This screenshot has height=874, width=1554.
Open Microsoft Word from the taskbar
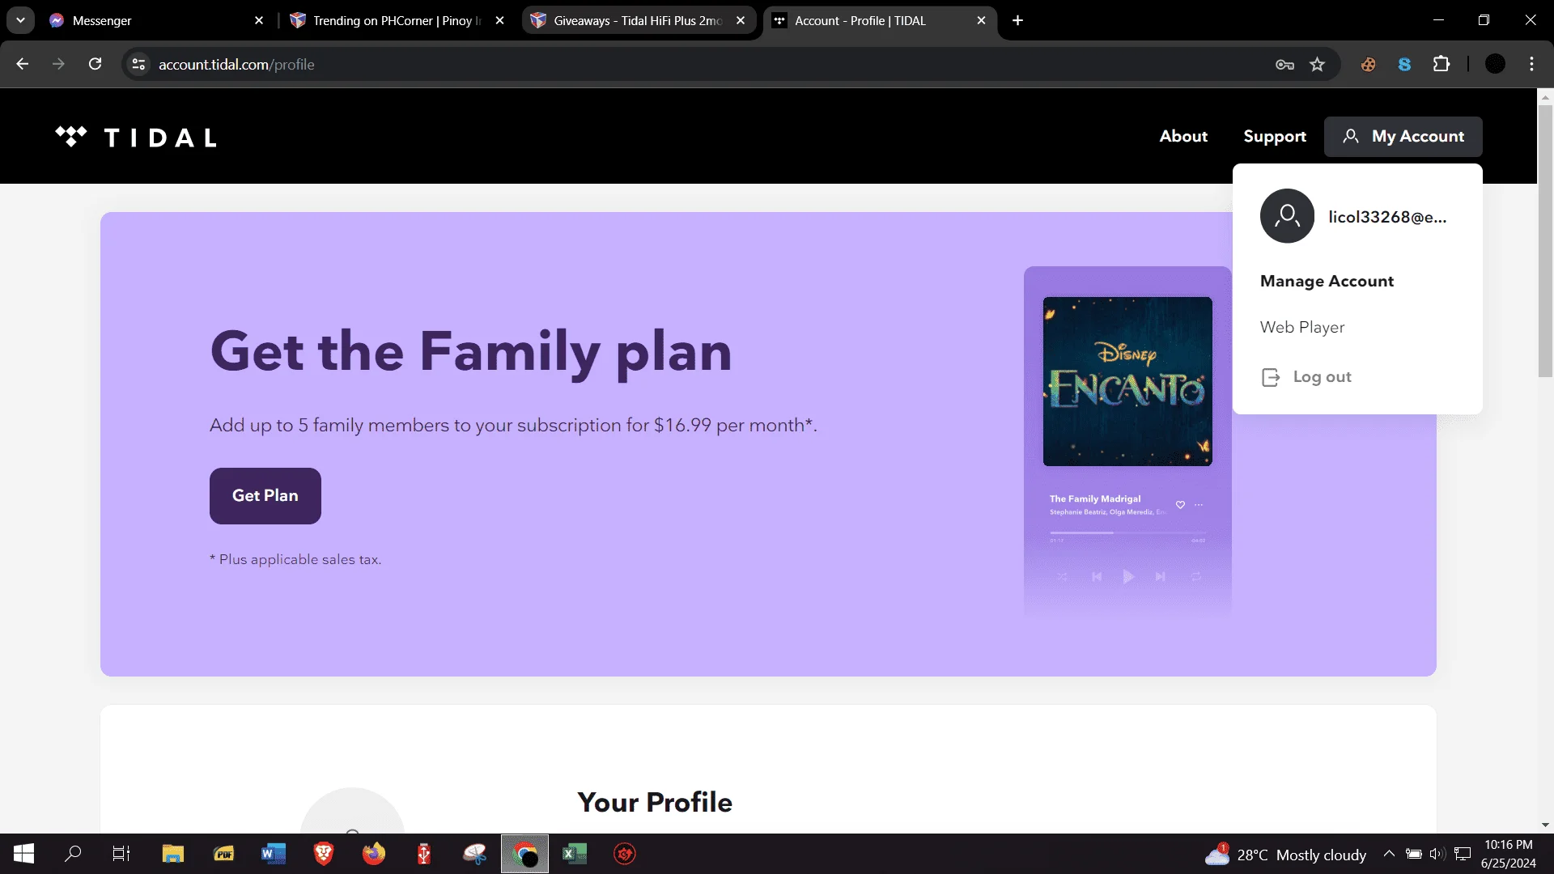coord(274,854)
